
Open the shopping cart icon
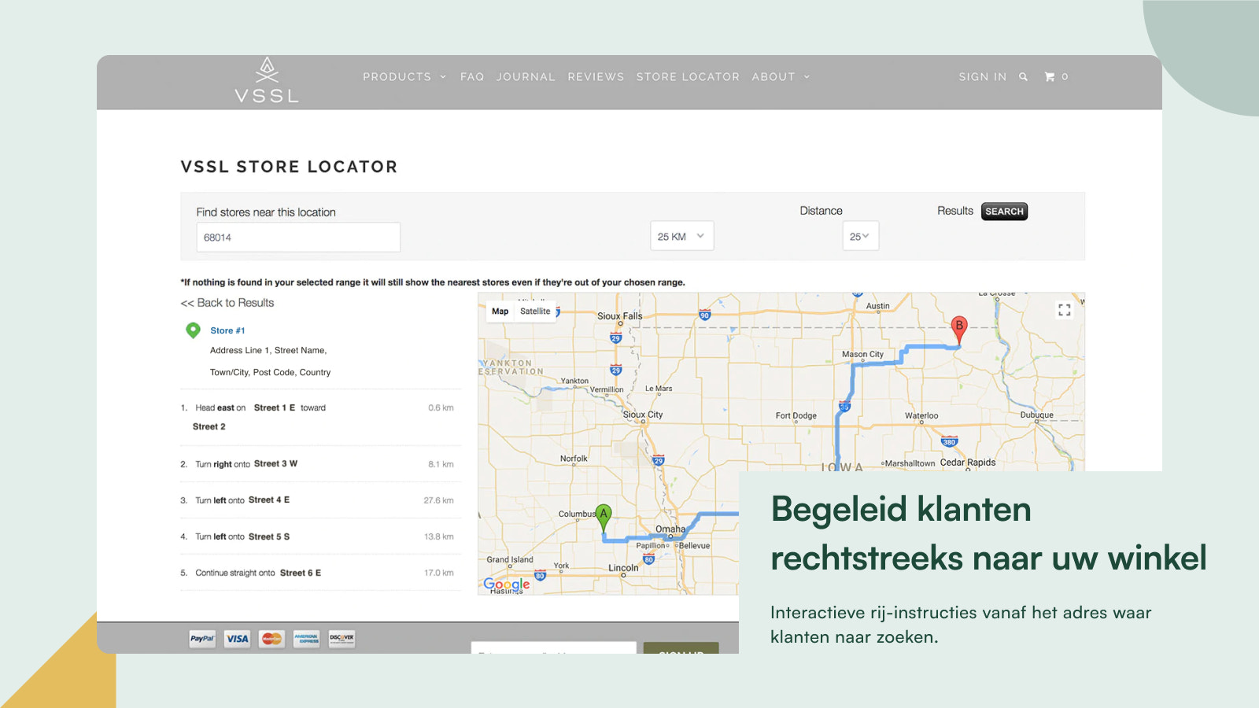pyautogui.click(x=1050, y=77)
